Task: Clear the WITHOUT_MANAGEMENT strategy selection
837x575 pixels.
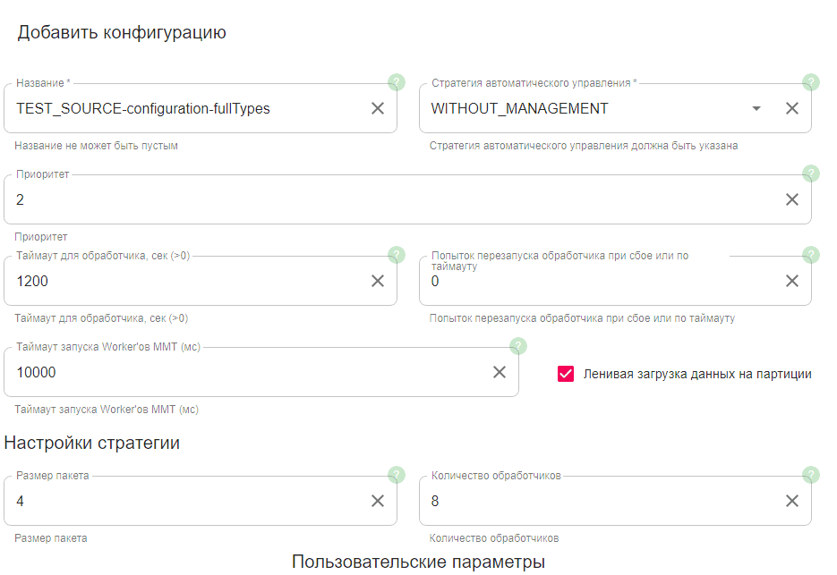Action: 792,108
